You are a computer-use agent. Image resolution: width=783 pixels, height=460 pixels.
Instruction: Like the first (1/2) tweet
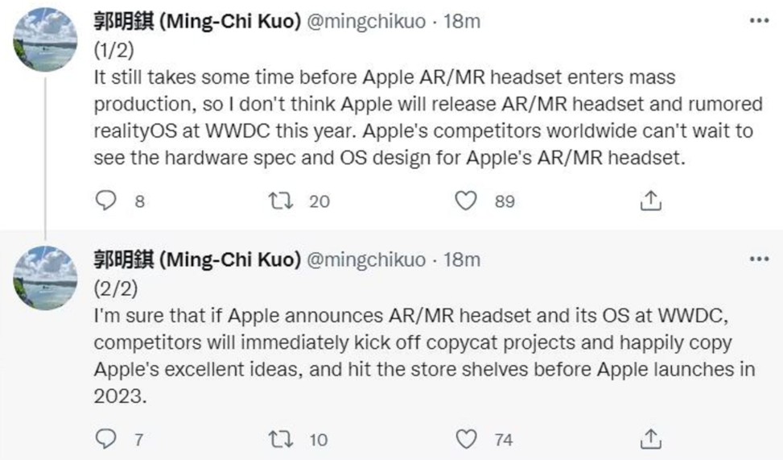pyautogui.click(x=466, y=201)
